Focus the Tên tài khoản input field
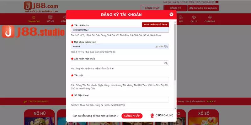 (x=120, y=30)
